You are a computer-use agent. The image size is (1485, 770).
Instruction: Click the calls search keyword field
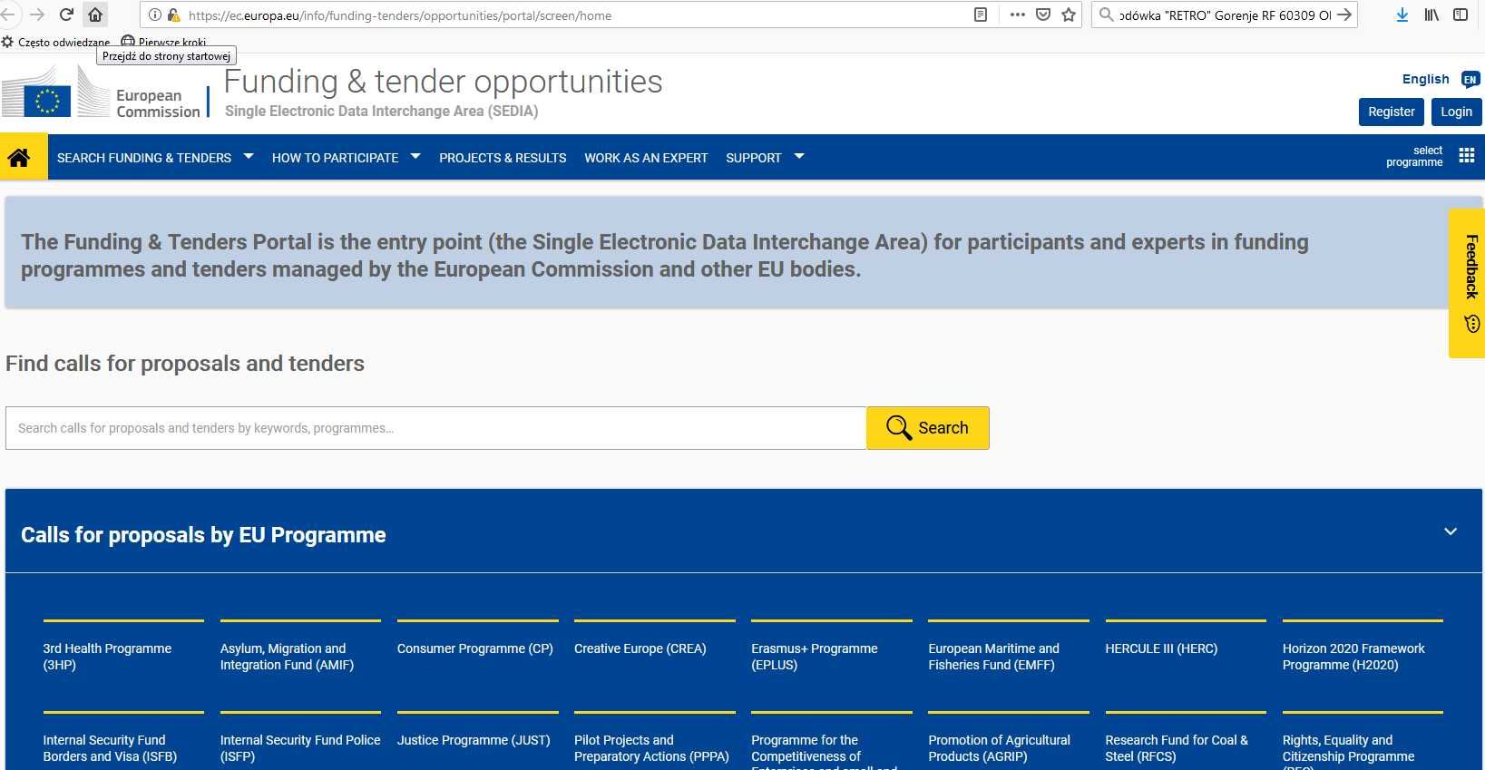[435, 428]
